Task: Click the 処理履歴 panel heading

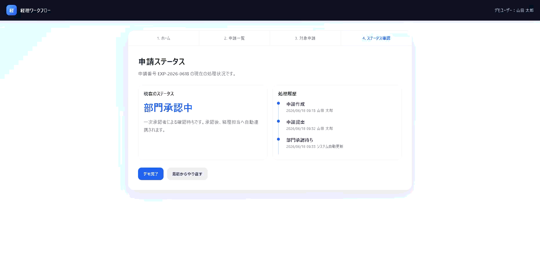Action: point(287,94)
